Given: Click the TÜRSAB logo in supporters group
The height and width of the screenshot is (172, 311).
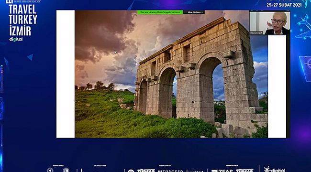Looking at the screenshot, I should [146, 171].
